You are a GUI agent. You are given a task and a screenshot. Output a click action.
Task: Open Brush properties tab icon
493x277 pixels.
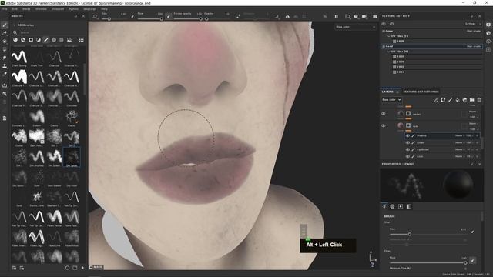point(384,206)
